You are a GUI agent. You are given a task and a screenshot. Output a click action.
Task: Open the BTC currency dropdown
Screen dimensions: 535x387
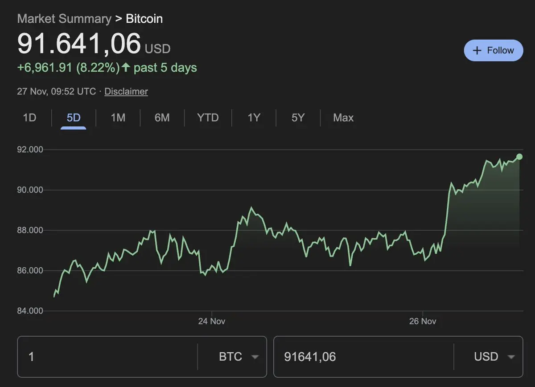(238, 357)
